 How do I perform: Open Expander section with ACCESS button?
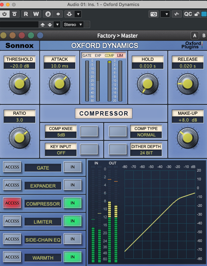tap(12, 185)
